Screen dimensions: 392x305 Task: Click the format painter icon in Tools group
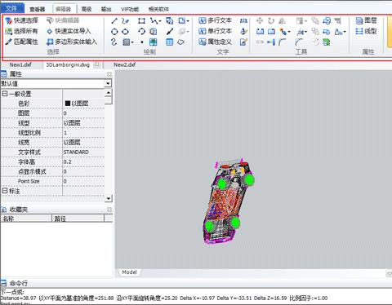point(337,21)
